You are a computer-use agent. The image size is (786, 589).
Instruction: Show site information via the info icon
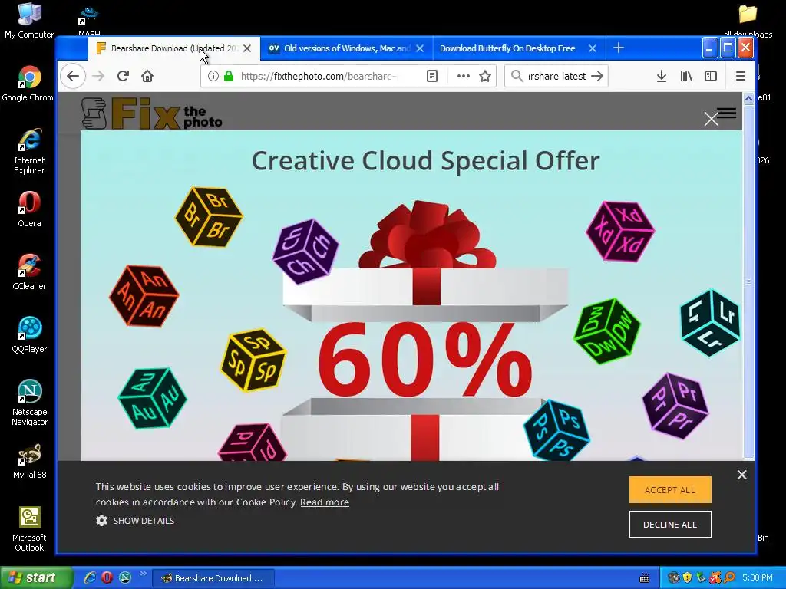pos(213,76)
